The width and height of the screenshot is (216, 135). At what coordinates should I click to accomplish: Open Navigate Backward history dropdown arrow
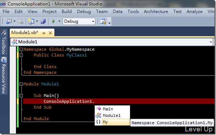tap(14, 21)
